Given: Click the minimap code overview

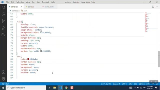Looking at the screenshot, I should click(148, 22).
